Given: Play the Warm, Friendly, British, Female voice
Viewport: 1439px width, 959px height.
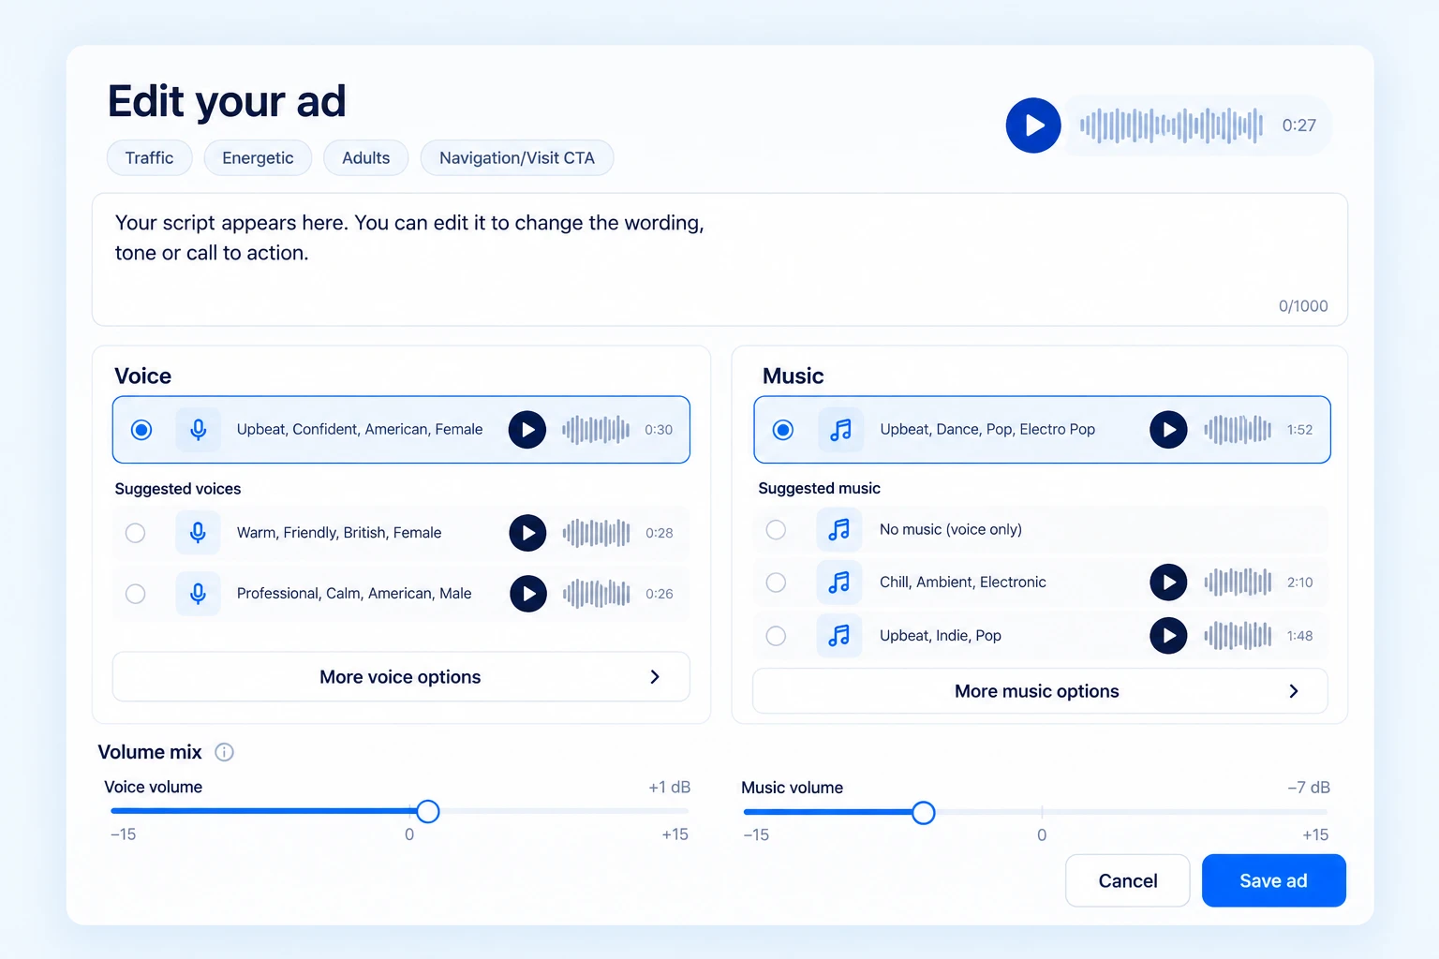Looking at the screenshot, I should (528, 533).
